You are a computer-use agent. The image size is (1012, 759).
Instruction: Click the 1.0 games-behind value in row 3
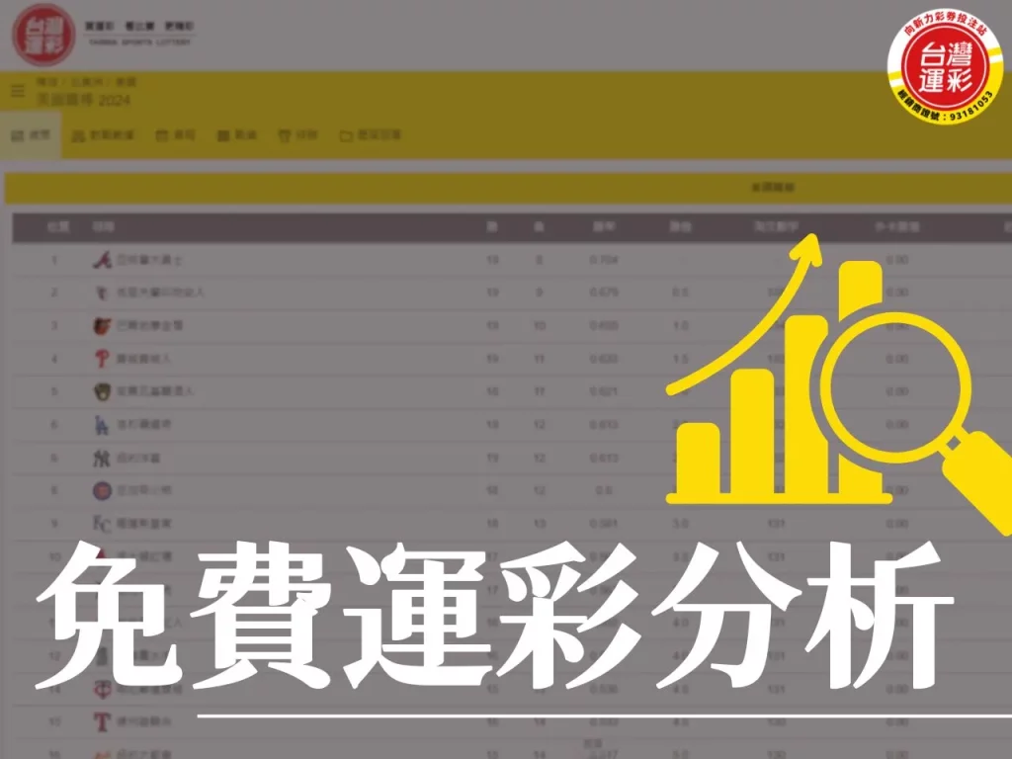tap(680, 326)
